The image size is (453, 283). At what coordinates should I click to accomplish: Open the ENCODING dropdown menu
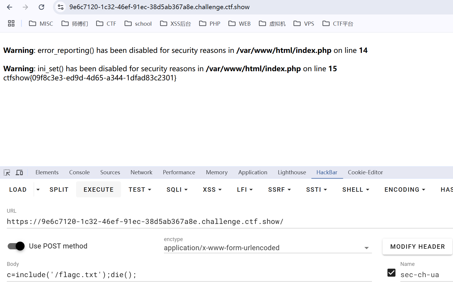[x=404, y=190]
